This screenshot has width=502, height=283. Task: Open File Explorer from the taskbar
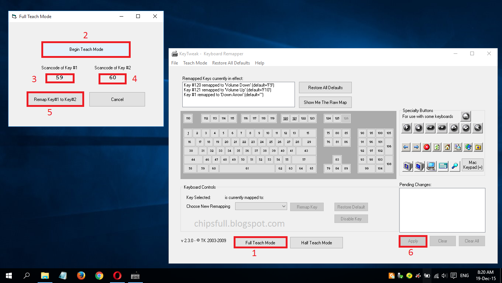coord(45,275)
